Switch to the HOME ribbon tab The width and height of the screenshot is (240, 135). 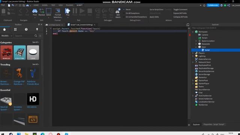coord(36,5)
